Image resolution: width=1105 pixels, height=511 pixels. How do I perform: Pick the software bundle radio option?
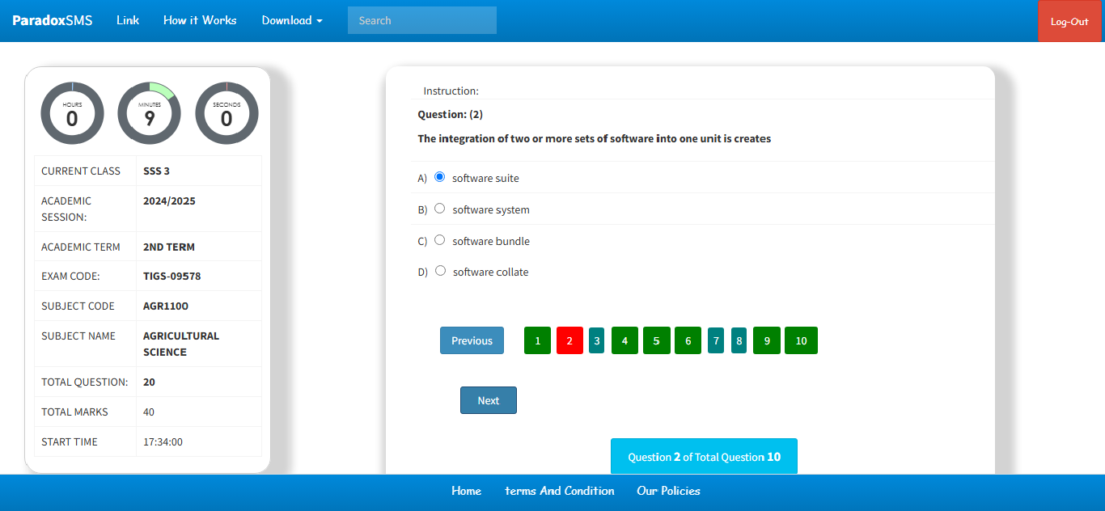tap(440, 240)
